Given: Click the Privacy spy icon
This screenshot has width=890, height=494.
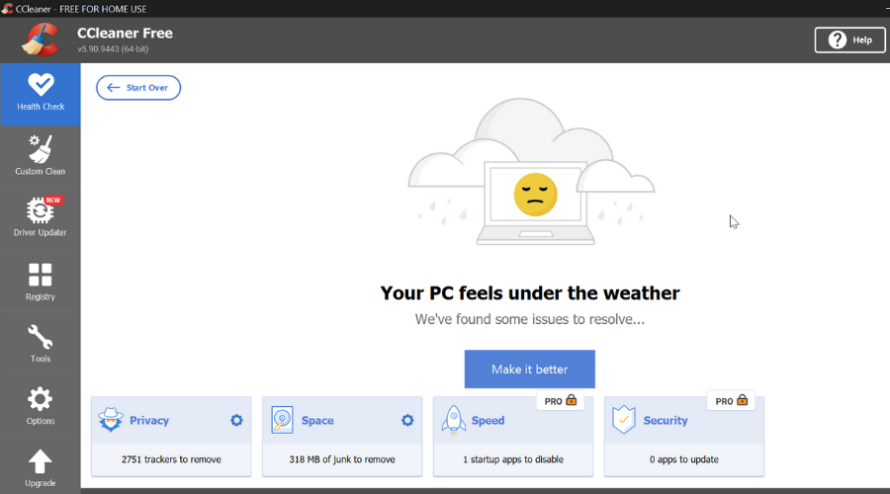Looking at the screenshot, I should click(110, 420).
